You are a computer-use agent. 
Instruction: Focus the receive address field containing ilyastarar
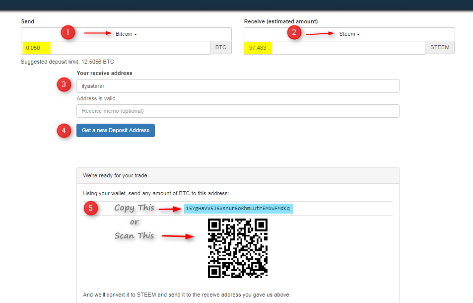click(x=238, y=86)
